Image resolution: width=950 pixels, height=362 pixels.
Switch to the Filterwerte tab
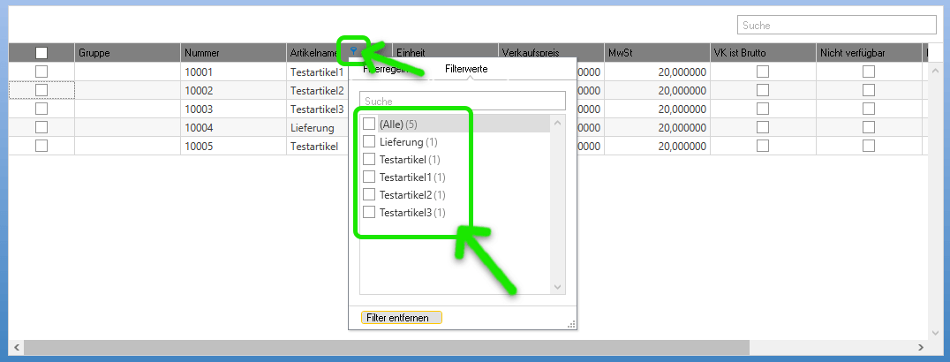[466, 69]
